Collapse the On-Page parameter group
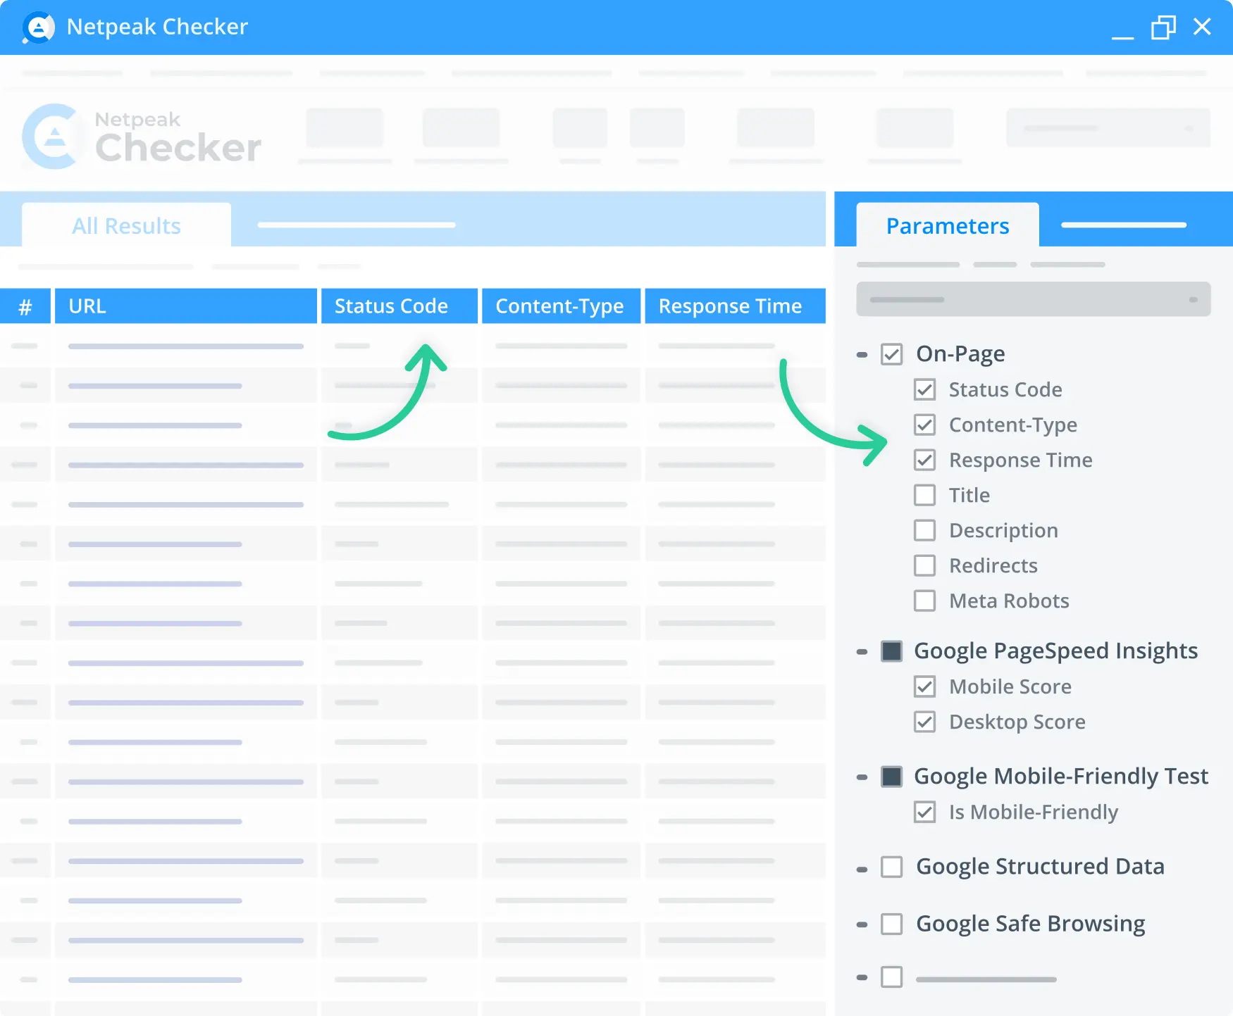 click(862, 355)
